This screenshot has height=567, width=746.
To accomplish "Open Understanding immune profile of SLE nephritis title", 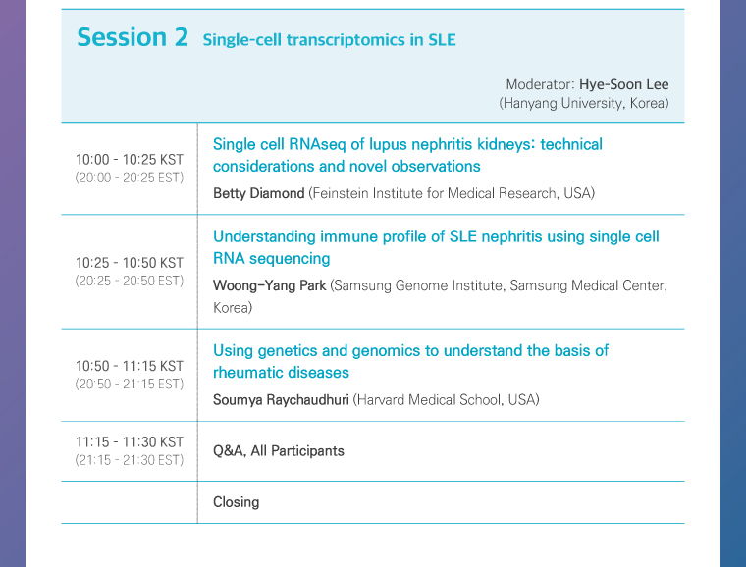I will click(x=436, y=247).
